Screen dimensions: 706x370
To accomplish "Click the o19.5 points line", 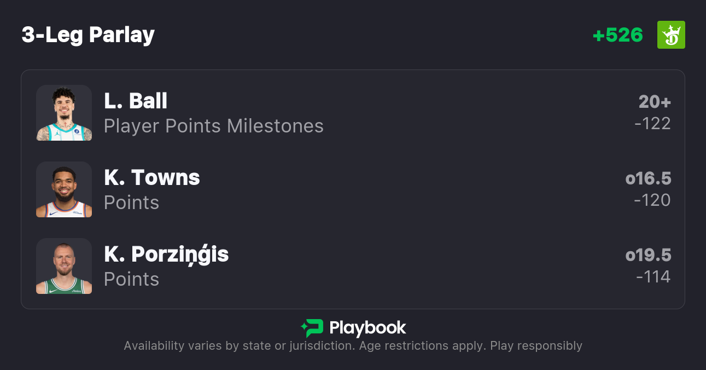I will [648, 255].
